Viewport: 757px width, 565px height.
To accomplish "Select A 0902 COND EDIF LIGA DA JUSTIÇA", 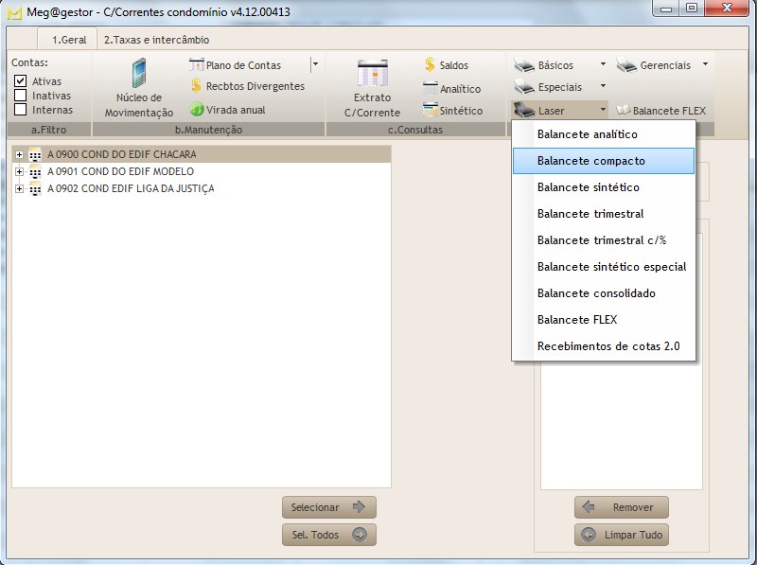I will [131, 188].
